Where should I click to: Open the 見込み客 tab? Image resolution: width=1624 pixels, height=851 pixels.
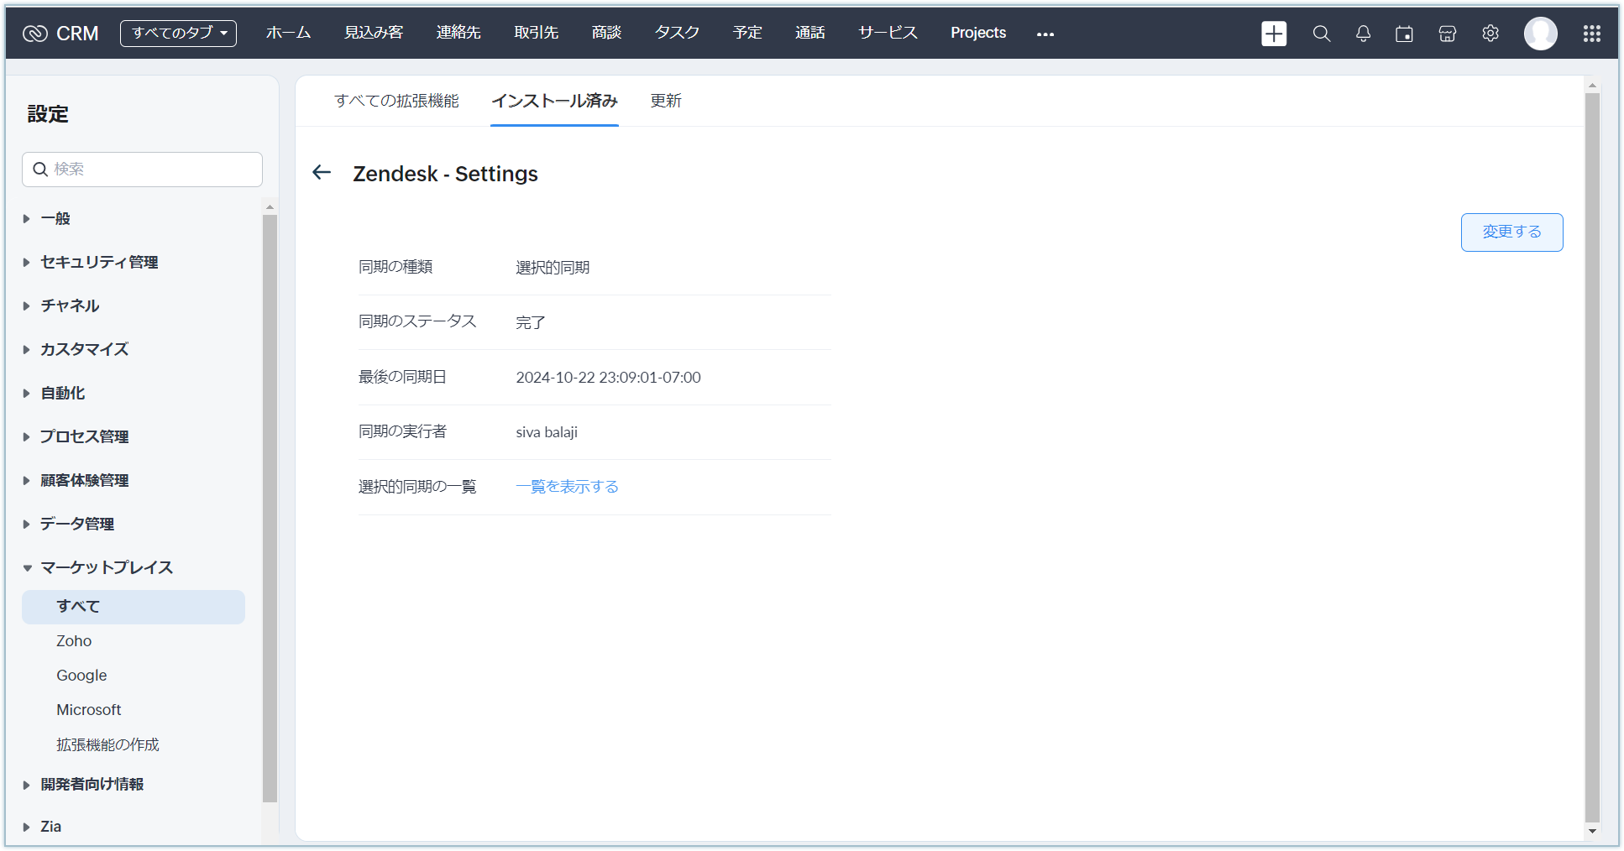[374, 33]
